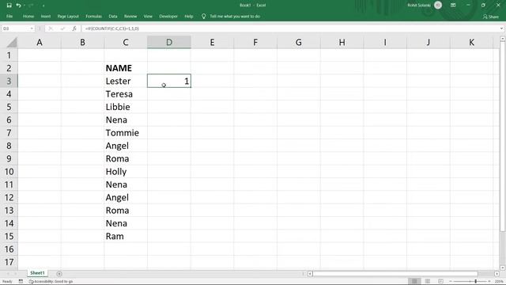Select column C header
506x285 pixels.
point(126,42)
